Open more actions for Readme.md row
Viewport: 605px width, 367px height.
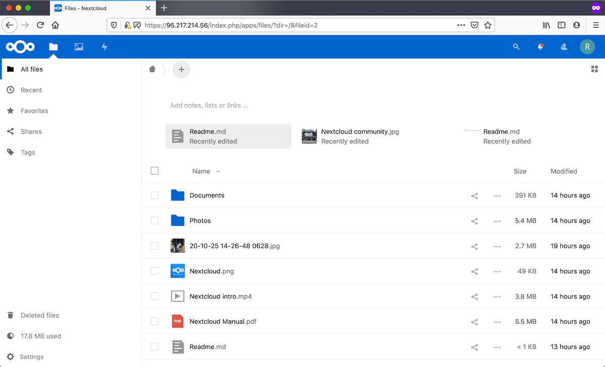[497, 347]
